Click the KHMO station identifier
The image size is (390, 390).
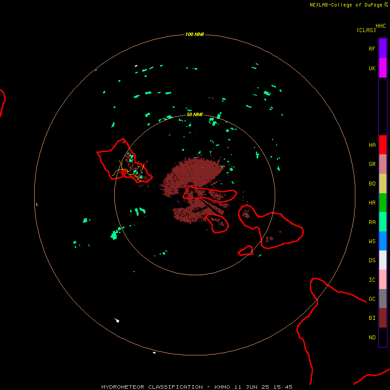[222, 387]
